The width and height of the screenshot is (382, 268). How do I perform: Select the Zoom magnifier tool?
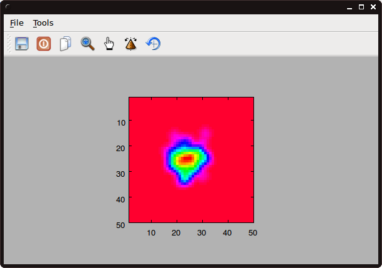pos(87,44)
